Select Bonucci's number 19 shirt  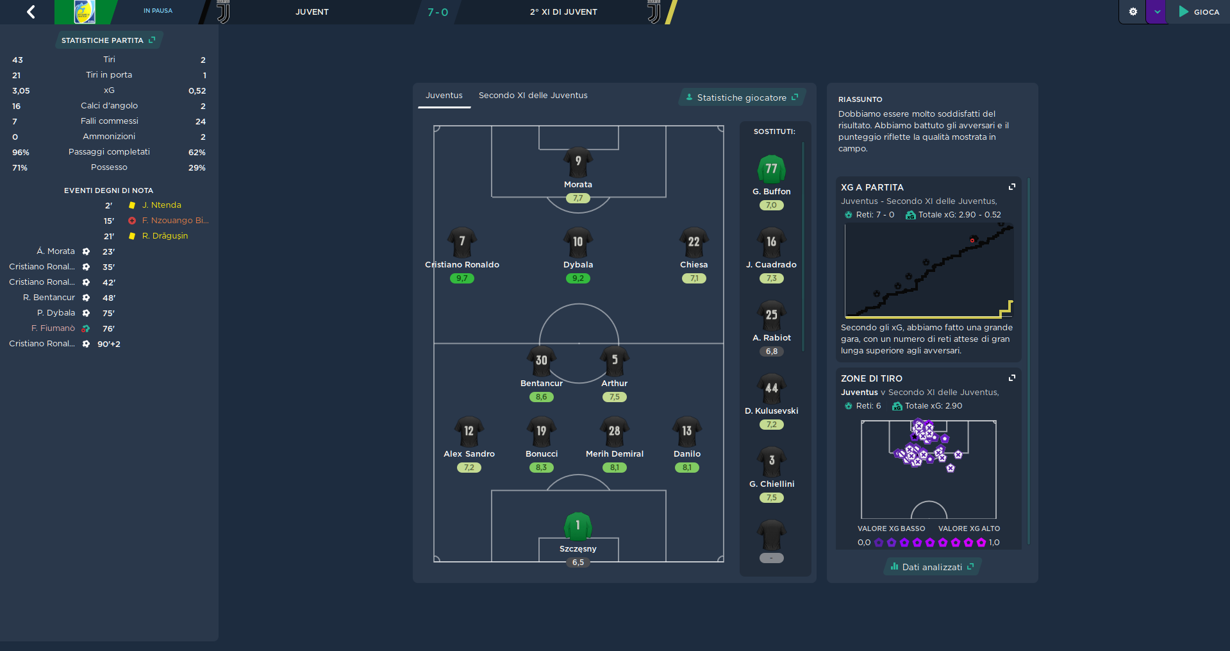(542, 432)
